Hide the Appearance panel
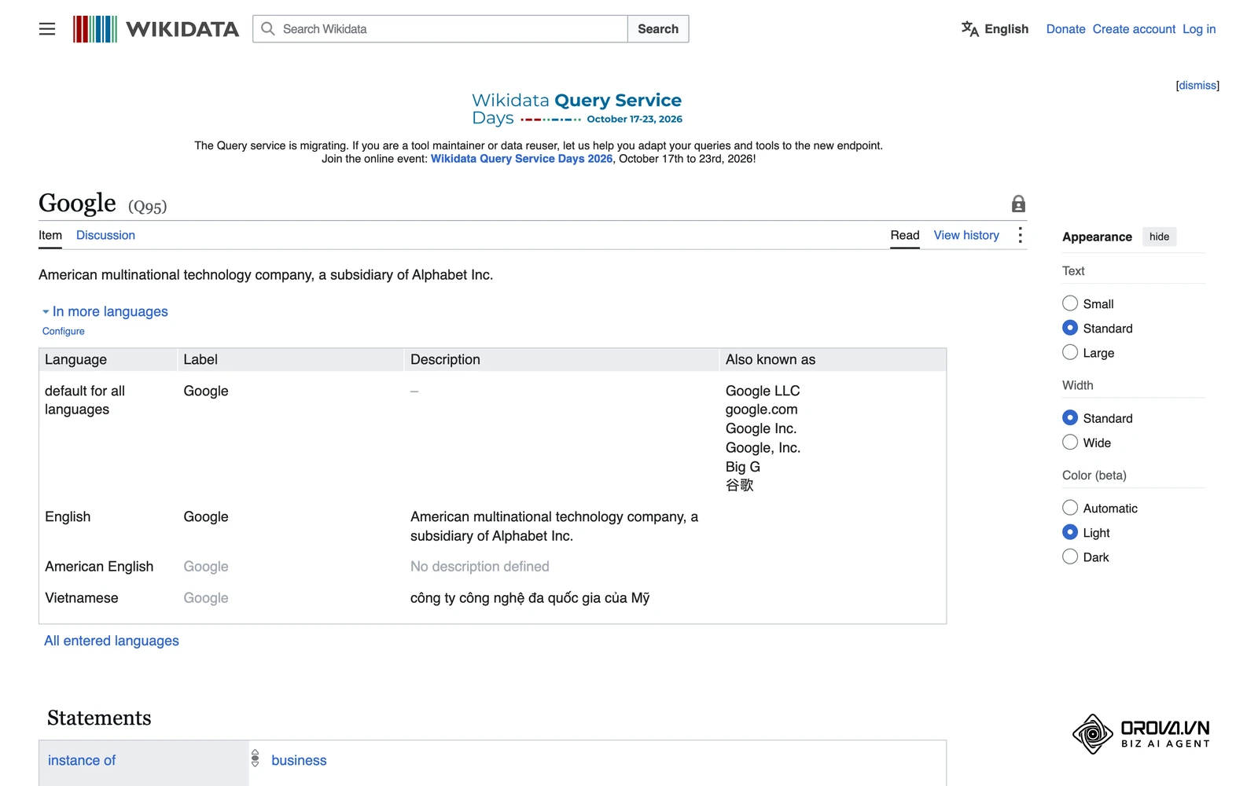This screenshot has height=786, width=1258. click(x=1159, y=237)
